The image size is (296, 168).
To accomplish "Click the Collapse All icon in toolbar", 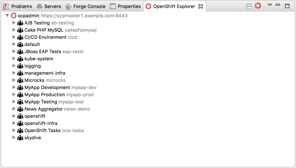I will coord(249,5).
